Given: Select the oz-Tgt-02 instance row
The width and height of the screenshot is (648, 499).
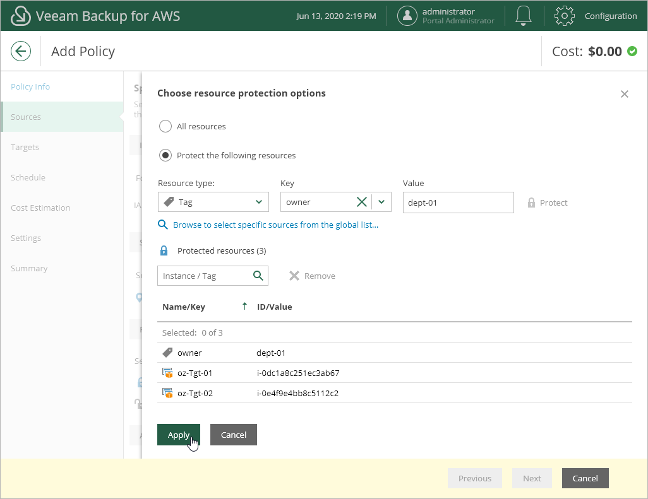Looking at the screenshot, I should tap(395, 393).
